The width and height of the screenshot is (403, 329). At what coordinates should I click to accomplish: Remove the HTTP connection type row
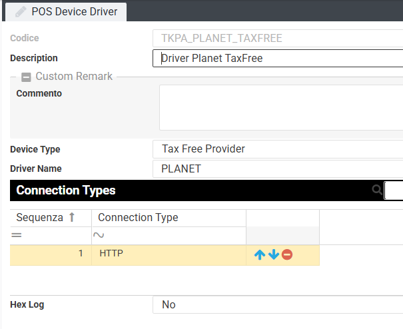coord(287,254)
